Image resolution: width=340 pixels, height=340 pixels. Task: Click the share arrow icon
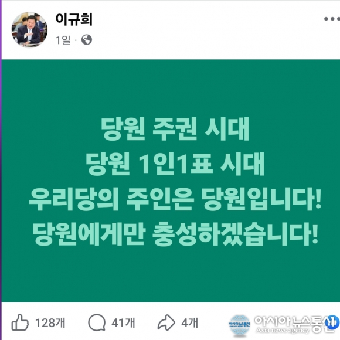(x=166, y=322)
